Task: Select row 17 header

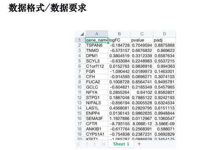Action: [x=80, y=124]
